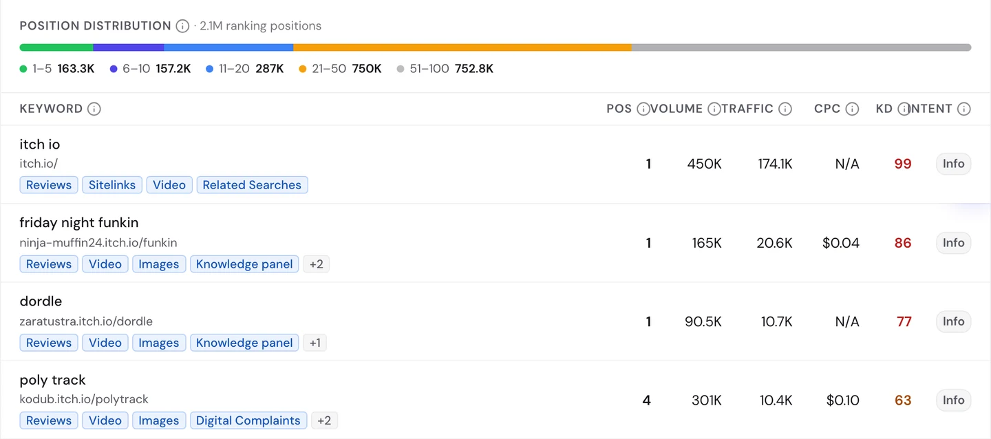Click the keyword 'dordle'
The image size is (991, 439).
(41, 301)
